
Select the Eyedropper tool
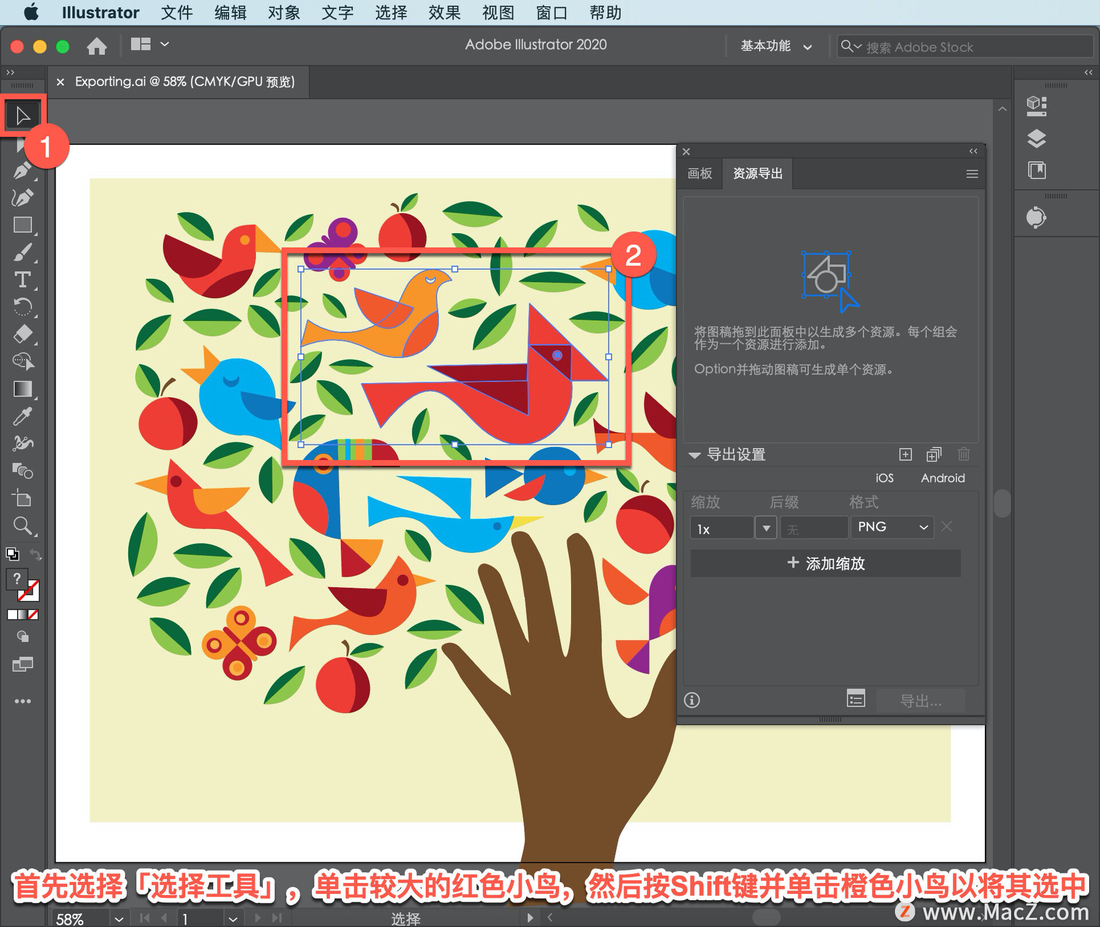(x=23, y=417)
